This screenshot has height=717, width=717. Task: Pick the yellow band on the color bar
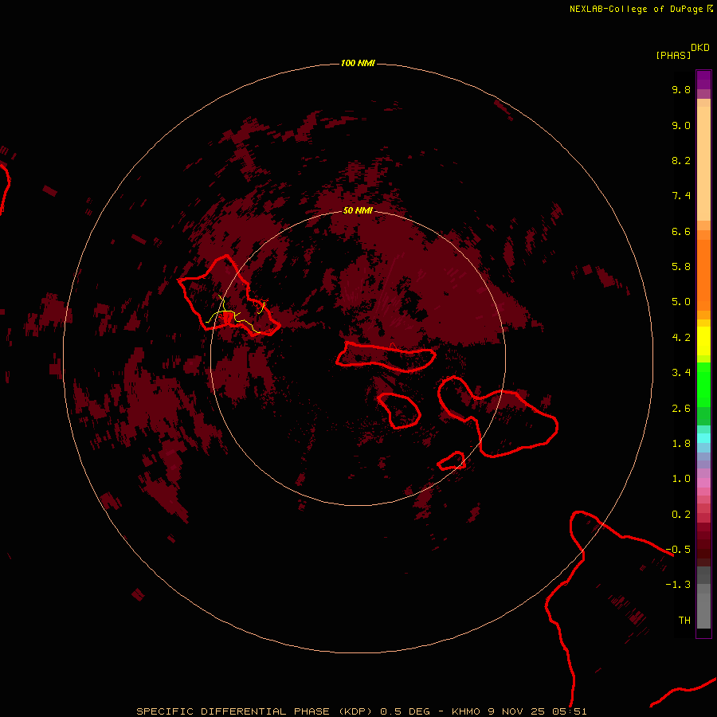(703, 341)
